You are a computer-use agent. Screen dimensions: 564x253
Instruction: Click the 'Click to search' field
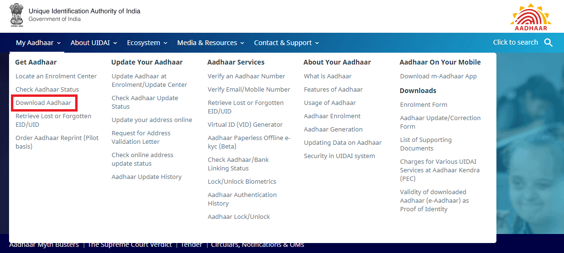click(x=515, y=42)
